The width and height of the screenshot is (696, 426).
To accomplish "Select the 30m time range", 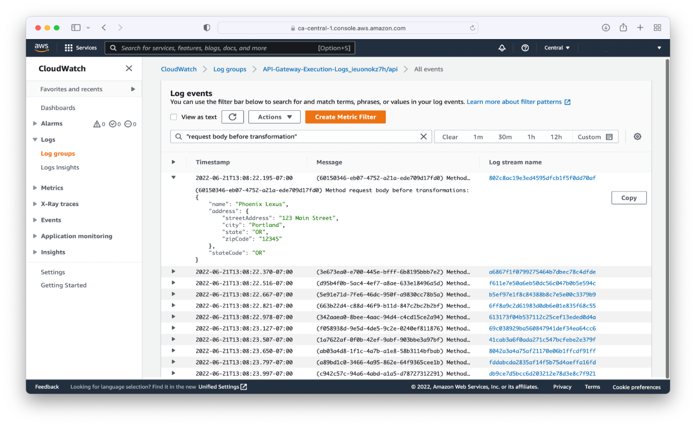I will (x=505, y=137).
